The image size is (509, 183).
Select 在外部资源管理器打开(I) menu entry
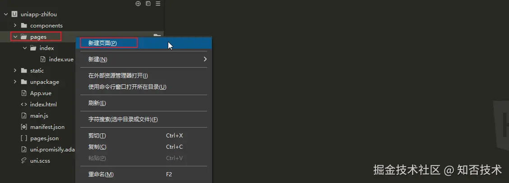118,76
